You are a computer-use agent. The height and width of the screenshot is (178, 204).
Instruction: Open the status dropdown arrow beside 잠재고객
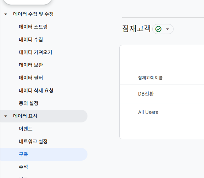click(x=168, y=29)
